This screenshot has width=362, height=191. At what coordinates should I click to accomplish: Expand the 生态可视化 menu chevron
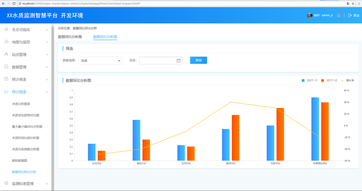(x=47, y=30)
